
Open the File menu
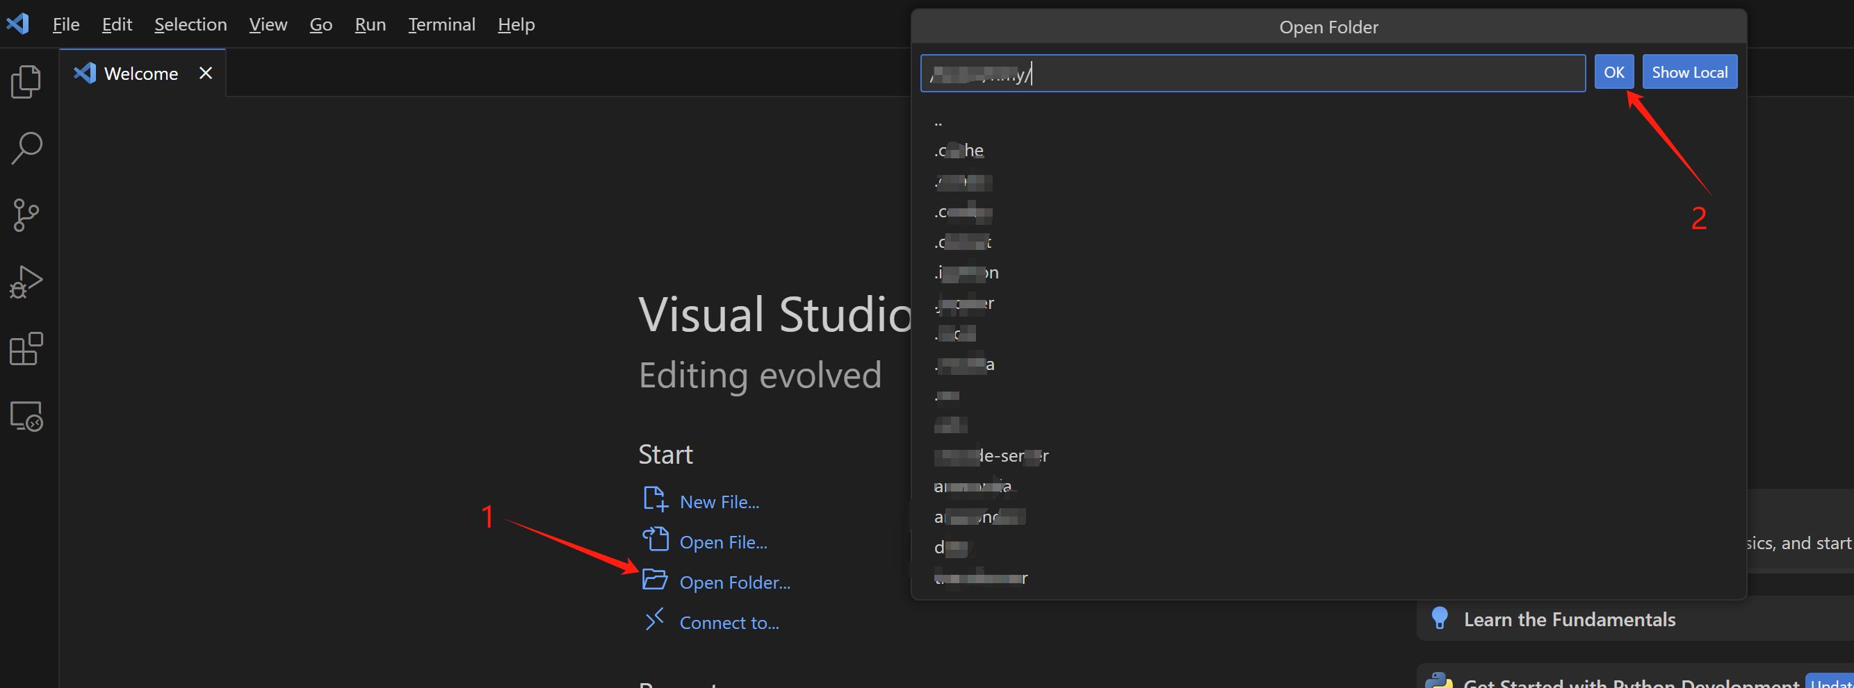click(x=65, y=24)
